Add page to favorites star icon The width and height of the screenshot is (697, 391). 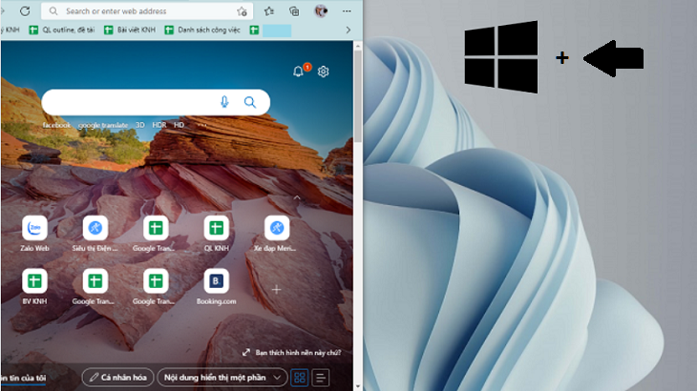click(x=242, y=11)
